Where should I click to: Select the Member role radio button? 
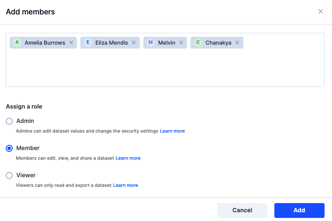coord(9,148)
